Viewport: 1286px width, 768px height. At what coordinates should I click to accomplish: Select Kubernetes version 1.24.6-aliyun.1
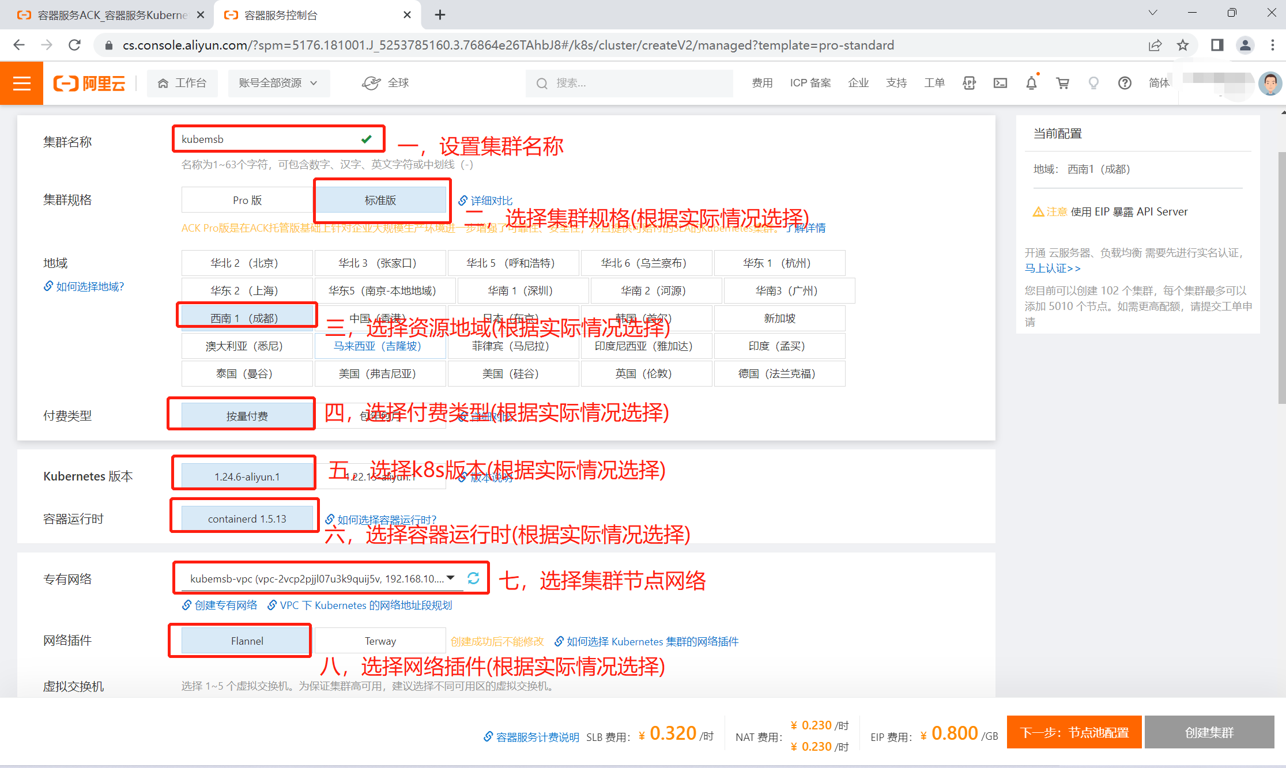pyautogui.click(x=247, y=477)
